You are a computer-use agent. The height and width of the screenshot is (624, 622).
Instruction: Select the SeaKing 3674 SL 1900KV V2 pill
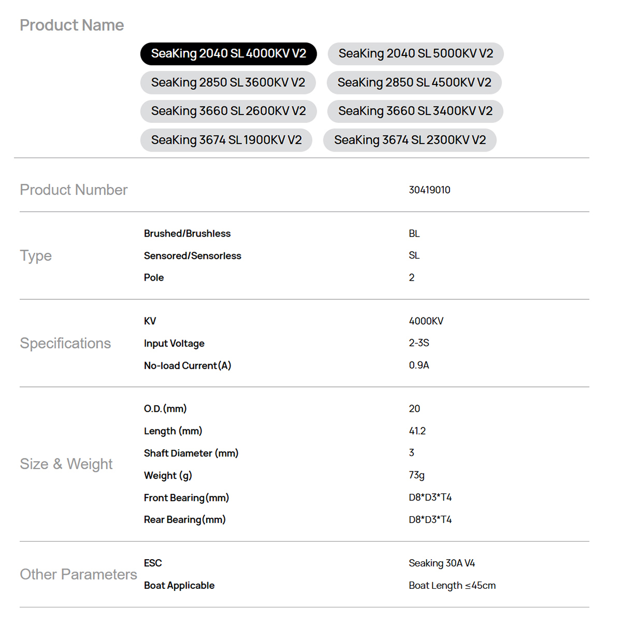[226, 140]
